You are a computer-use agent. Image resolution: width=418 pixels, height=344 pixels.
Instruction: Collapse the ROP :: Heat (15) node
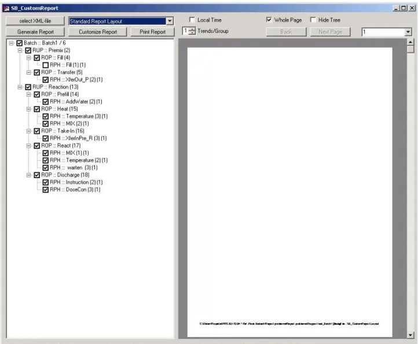point(29,109)
